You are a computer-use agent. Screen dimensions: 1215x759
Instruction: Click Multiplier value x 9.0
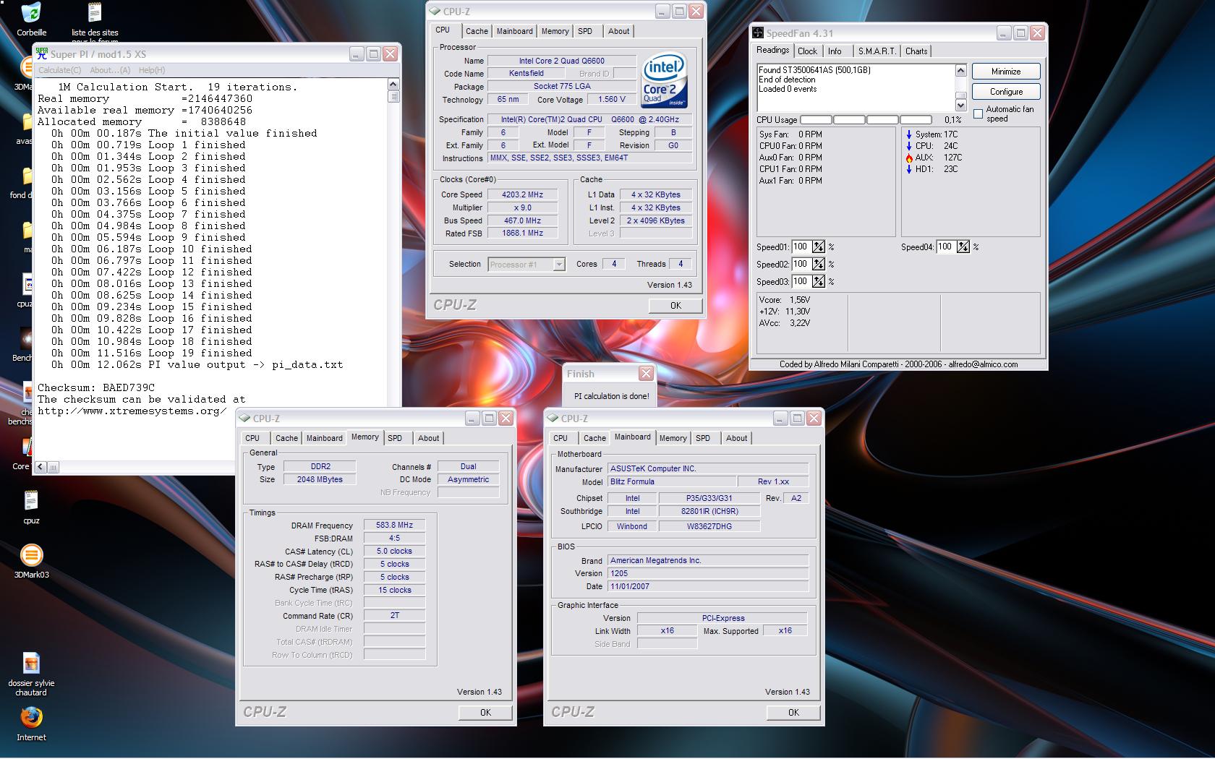523,208
